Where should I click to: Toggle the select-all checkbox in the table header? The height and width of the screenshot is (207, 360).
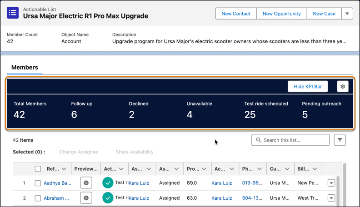click(x=38, y=169)
